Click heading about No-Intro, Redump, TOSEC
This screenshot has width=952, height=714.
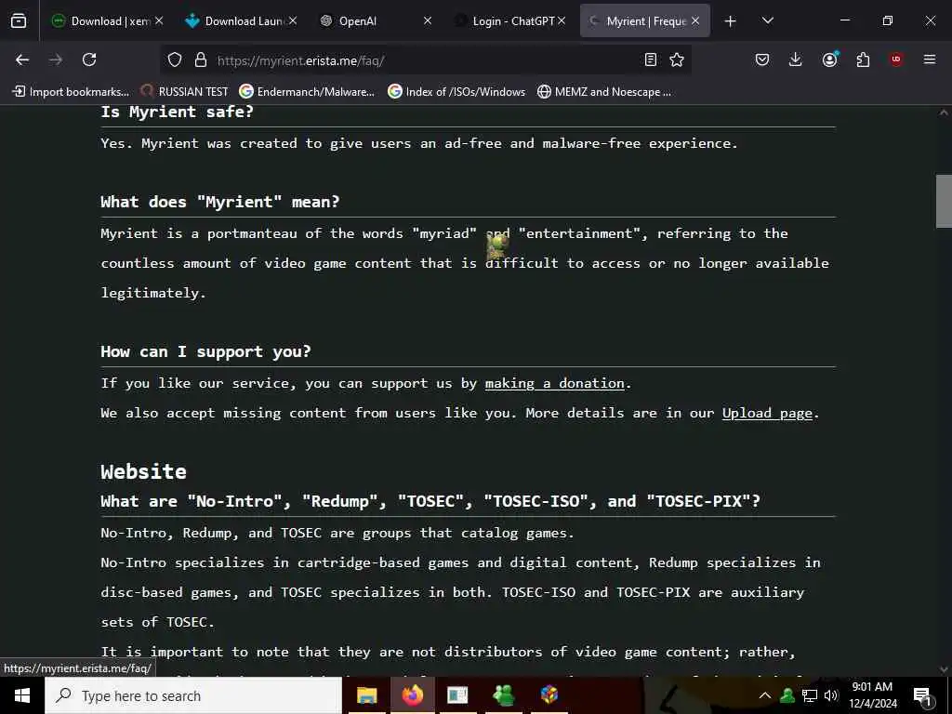coord(430,501)
